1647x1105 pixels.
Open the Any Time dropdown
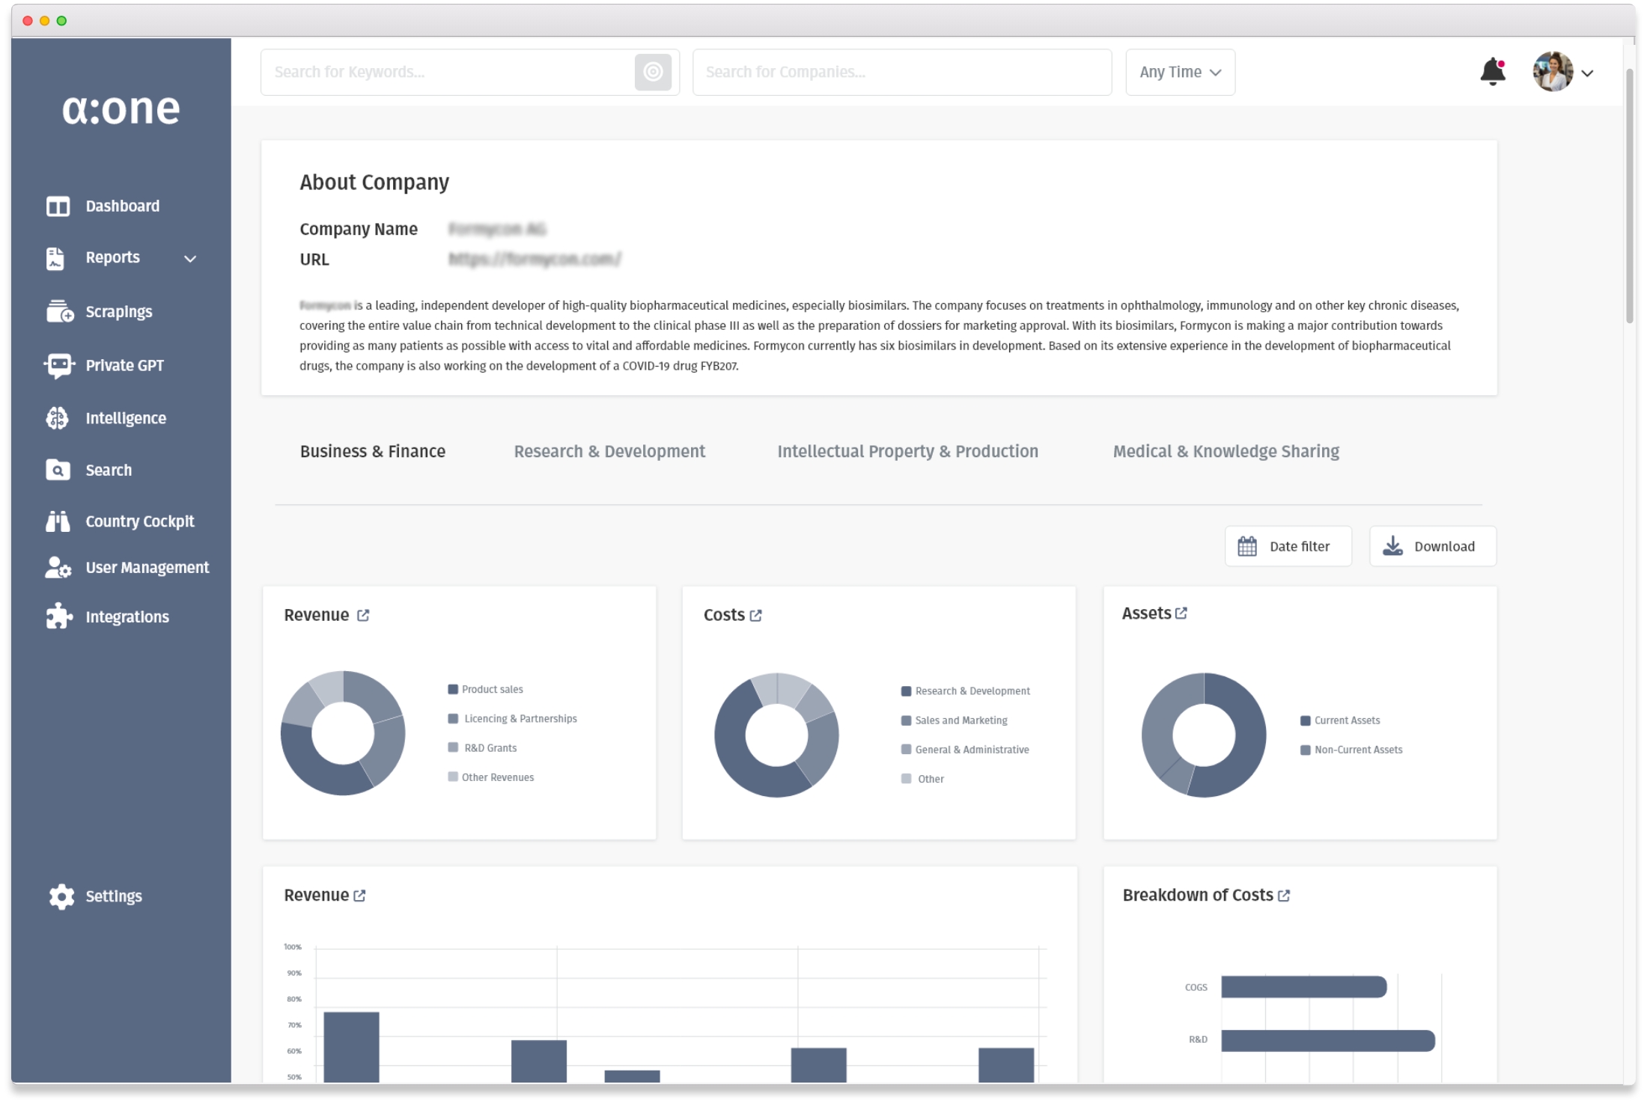pos(1180,72)
